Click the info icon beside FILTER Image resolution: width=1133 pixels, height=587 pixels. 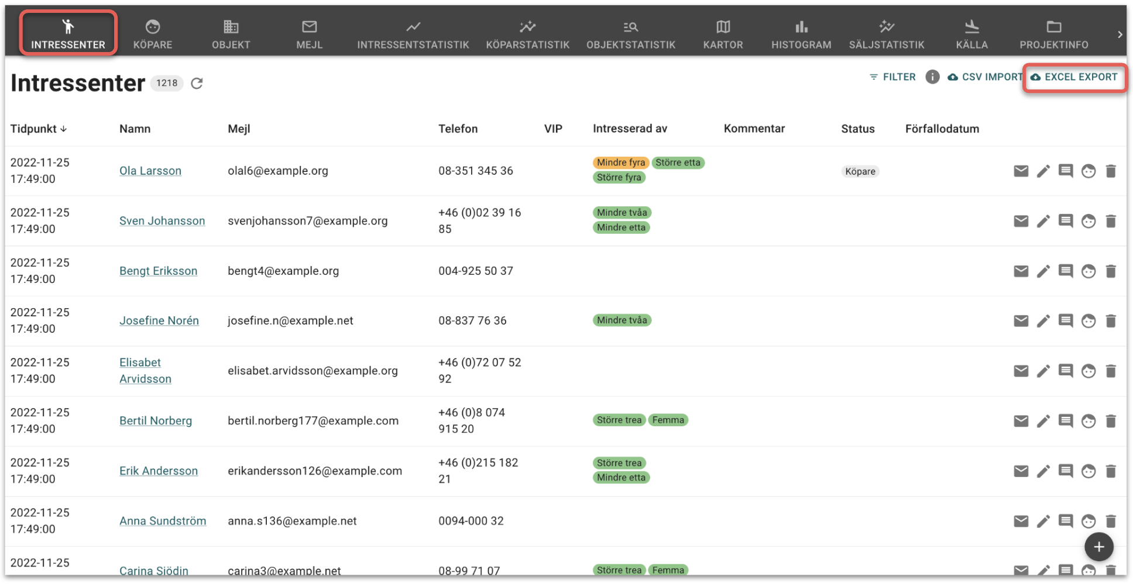(x=932, y=77)
